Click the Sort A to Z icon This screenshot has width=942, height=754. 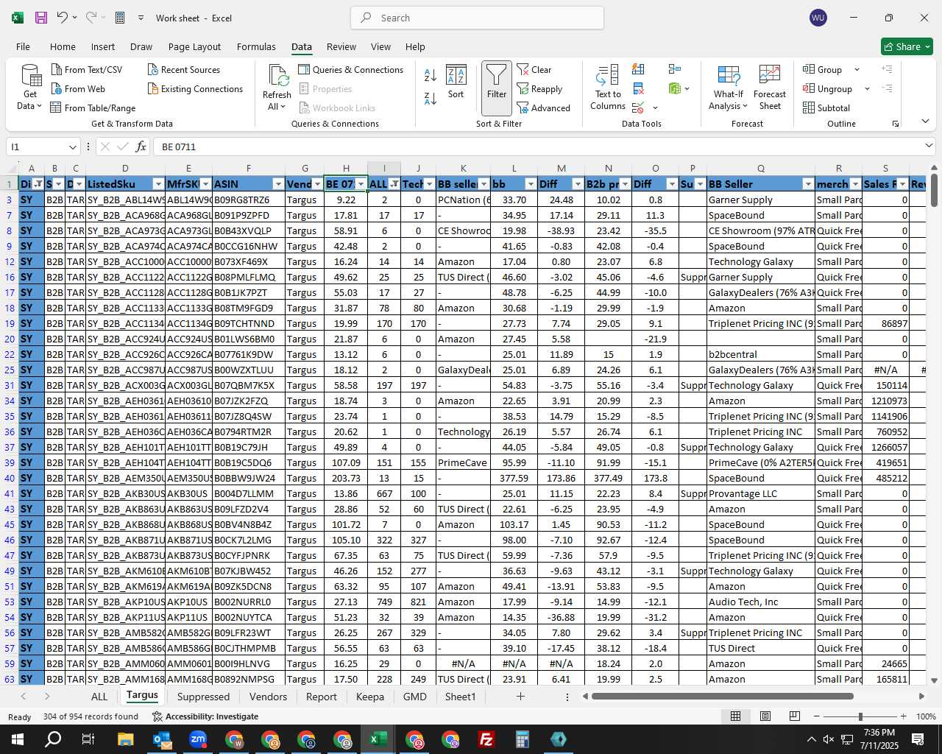coord(431,75)
